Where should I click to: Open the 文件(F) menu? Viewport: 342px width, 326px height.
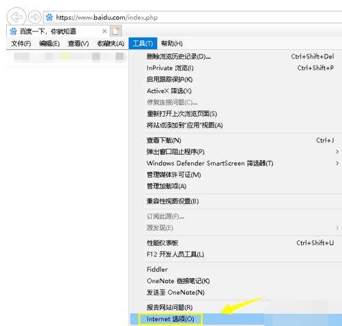[21, 44]
